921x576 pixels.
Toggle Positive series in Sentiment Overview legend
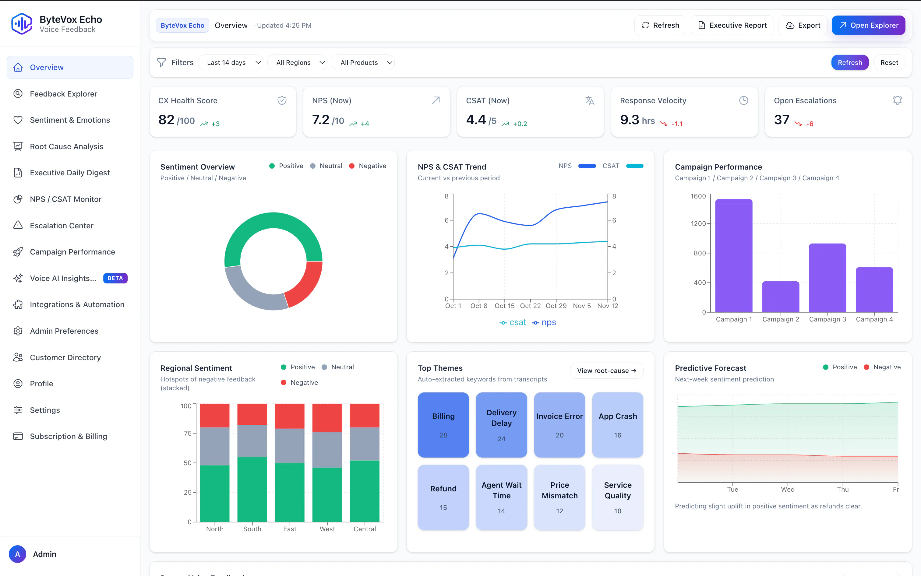pos(286,166)
